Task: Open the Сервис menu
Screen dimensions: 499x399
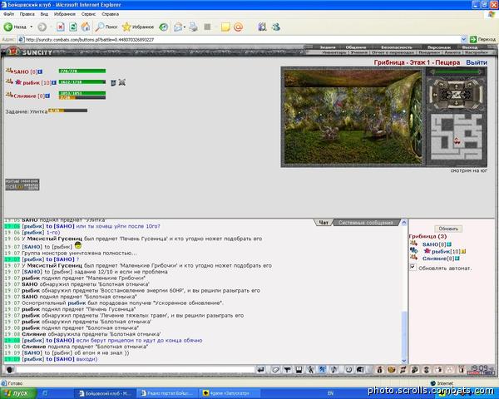Action: 88,14
